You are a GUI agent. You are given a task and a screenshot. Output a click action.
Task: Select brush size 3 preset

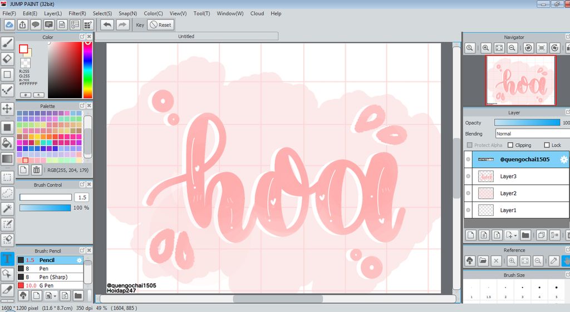pyautogui.click(x=522, y=291)
